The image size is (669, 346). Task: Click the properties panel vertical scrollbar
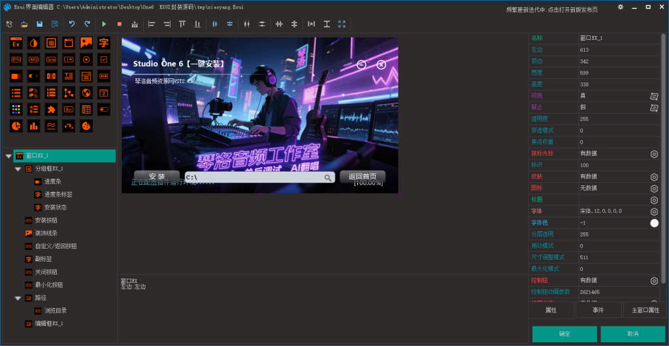pos(663,158)
